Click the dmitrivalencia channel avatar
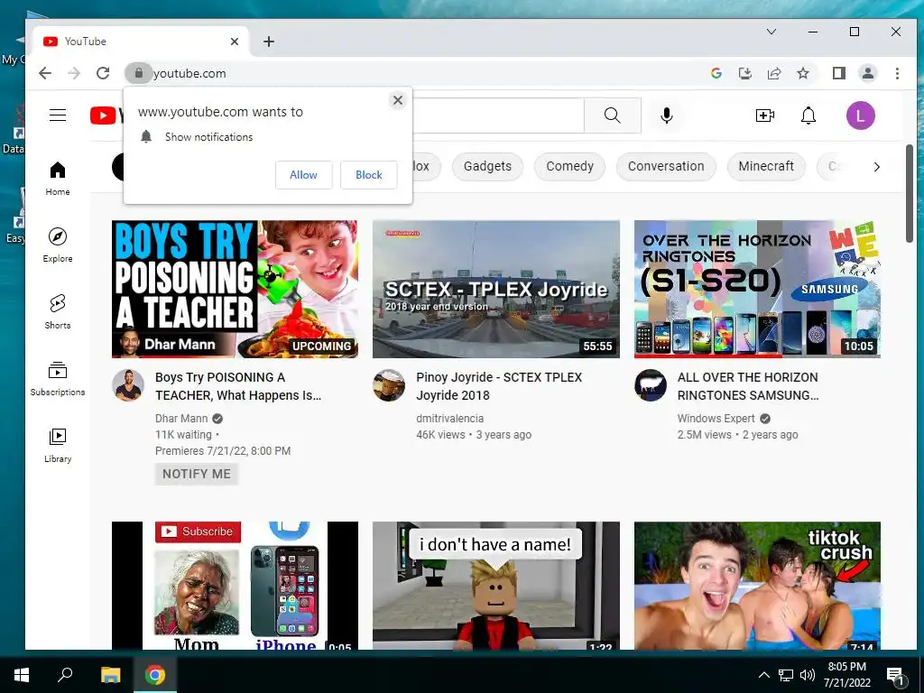Image resolution: width=924 pixels, height=693 pixels. [389, 385]
